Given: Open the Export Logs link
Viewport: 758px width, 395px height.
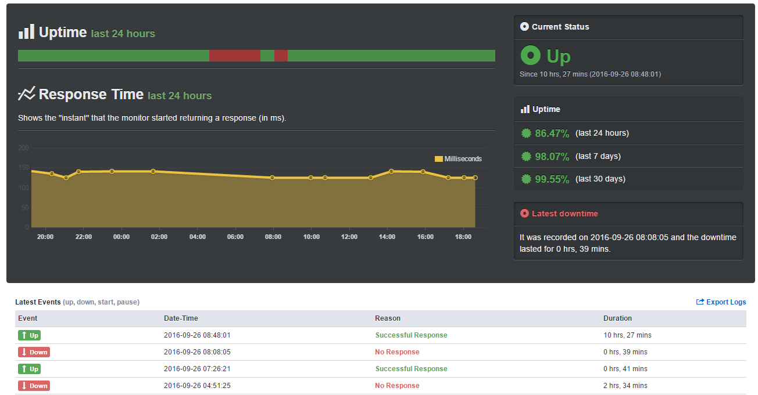Looking at the screenshot, I should [x=721, y=302].
